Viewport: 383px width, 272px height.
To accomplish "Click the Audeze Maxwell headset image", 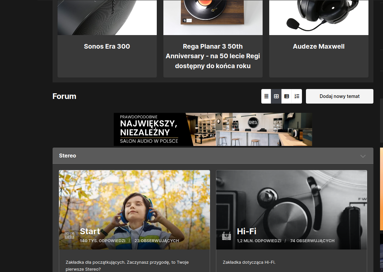I will (319, 18).
